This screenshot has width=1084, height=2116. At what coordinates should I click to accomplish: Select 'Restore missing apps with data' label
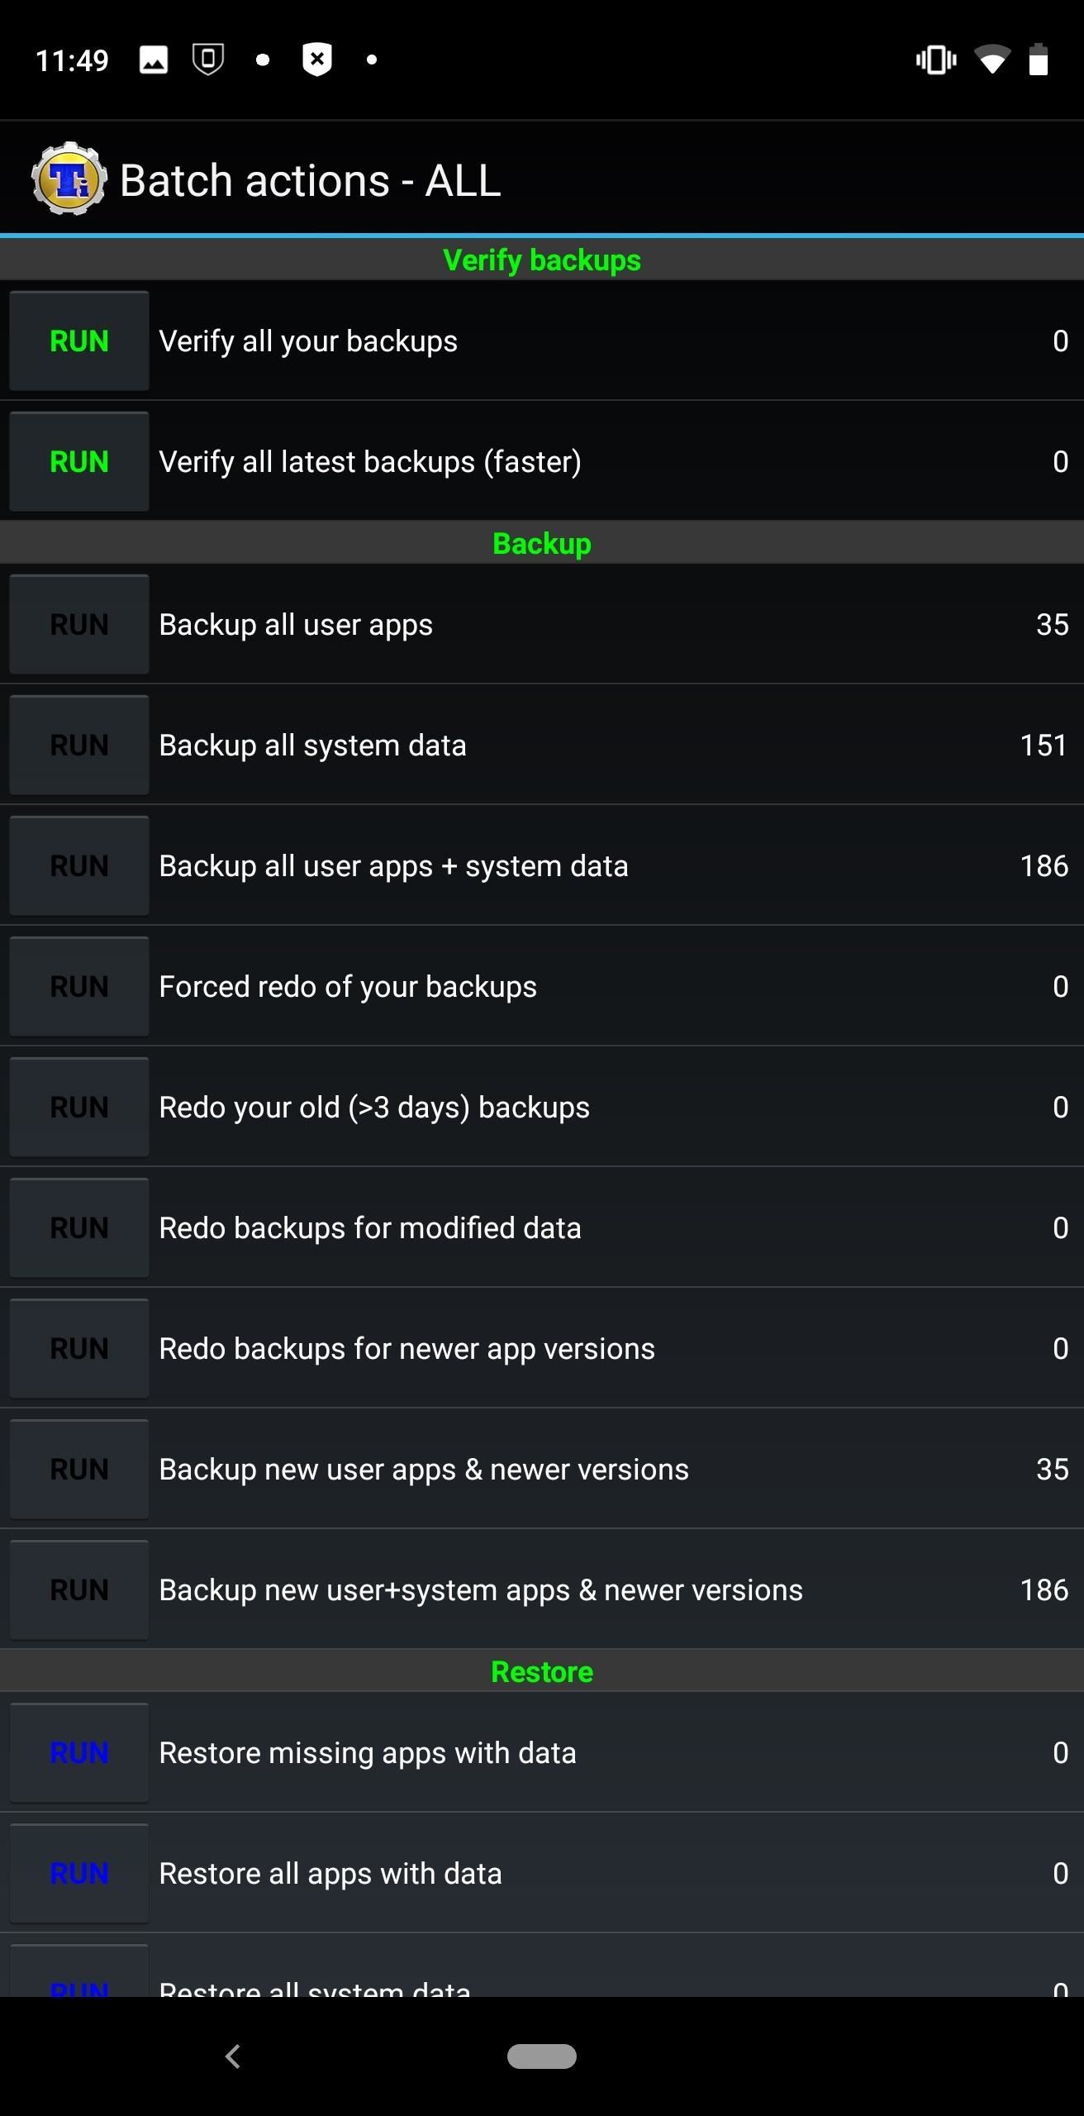[x=368, y=1753]
